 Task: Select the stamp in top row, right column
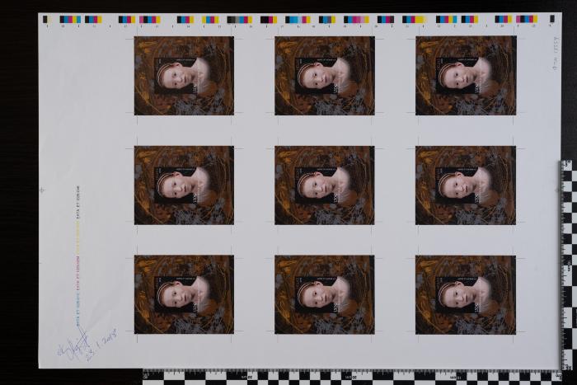[x=466, y=76]
